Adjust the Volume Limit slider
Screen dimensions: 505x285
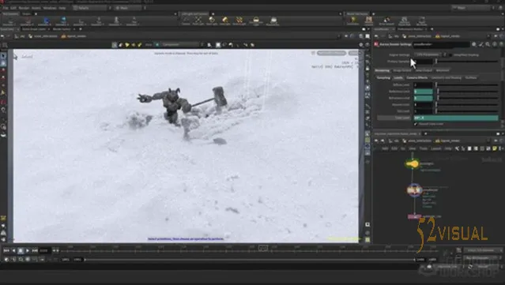[x=467, y=104]
